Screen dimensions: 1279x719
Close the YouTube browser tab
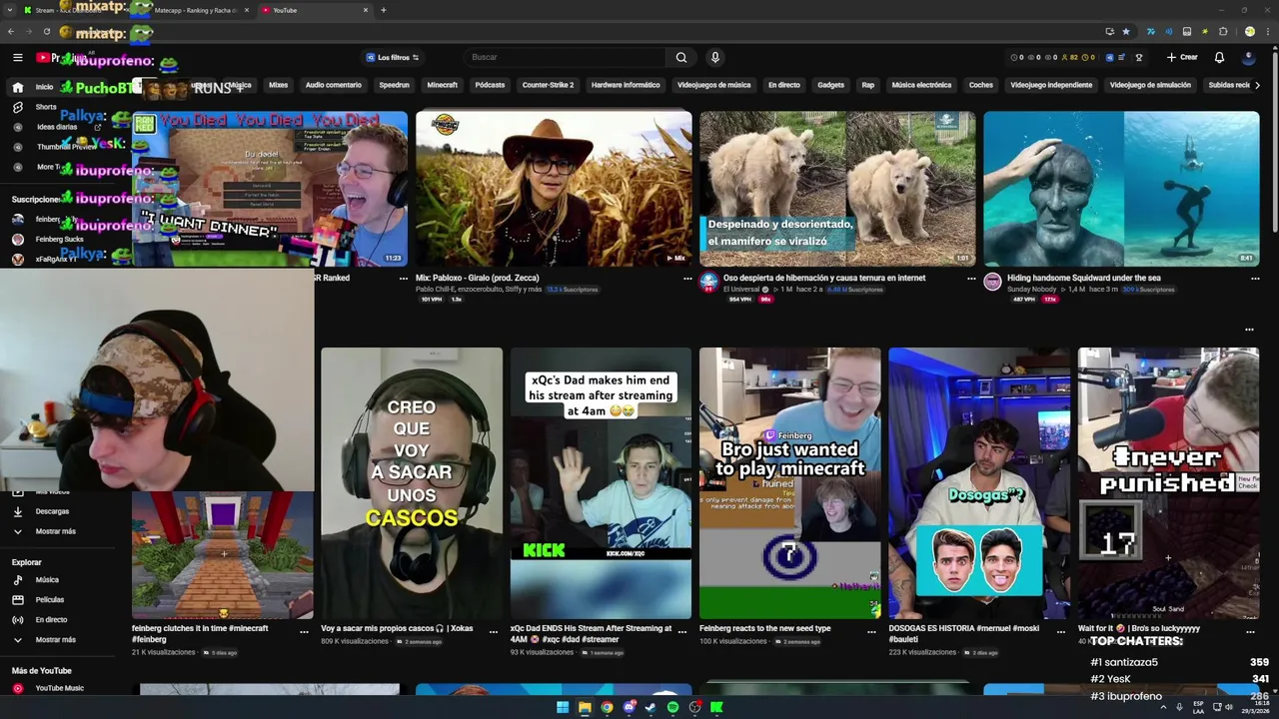coord(366,10)
